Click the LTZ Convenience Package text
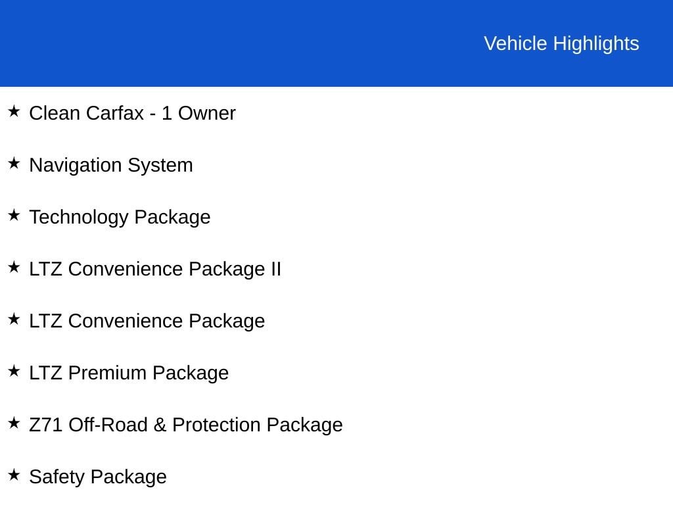 point(147,322)
